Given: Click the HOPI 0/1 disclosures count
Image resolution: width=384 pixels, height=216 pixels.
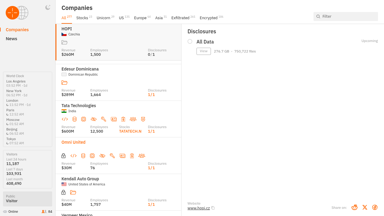Looking at the screenshot, I should (x=151, y=54).
